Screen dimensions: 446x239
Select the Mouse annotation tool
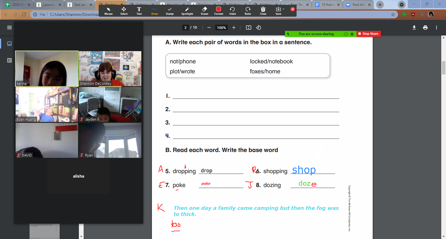[x=108, y=11]
